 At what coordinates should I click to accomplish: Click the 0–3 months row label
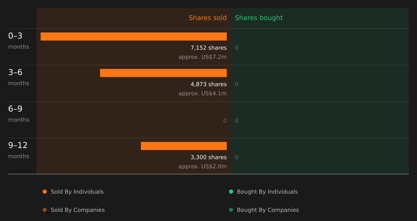click(x=19, y=41)
